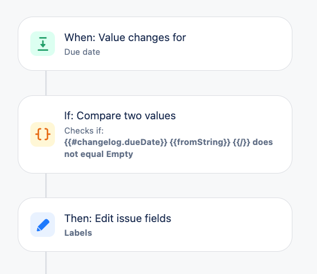The height and width of the screenshot is (274, 317).
Task: Click the 'Due date' field label
Action: click(82, 52)
